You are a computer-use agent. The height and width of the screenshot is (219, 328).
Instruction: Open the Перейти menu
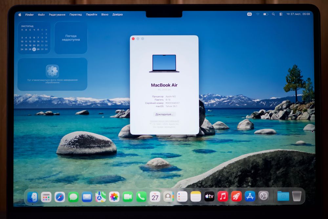click(x=92, y=15)
